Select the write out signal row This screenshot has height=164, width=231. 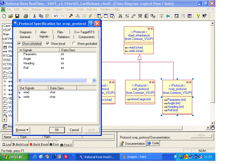57,97
